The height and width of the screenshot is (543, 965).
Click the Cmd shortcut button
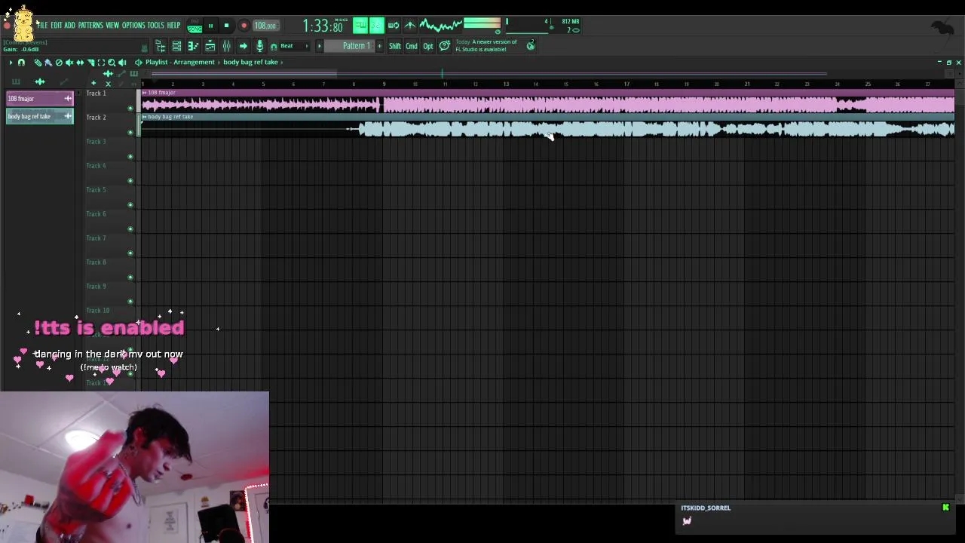pos(412,46)
